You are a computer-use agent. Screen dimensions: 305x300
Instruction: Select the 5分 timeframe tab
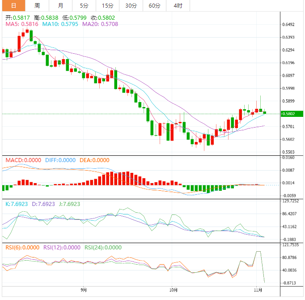click(84, 6)
